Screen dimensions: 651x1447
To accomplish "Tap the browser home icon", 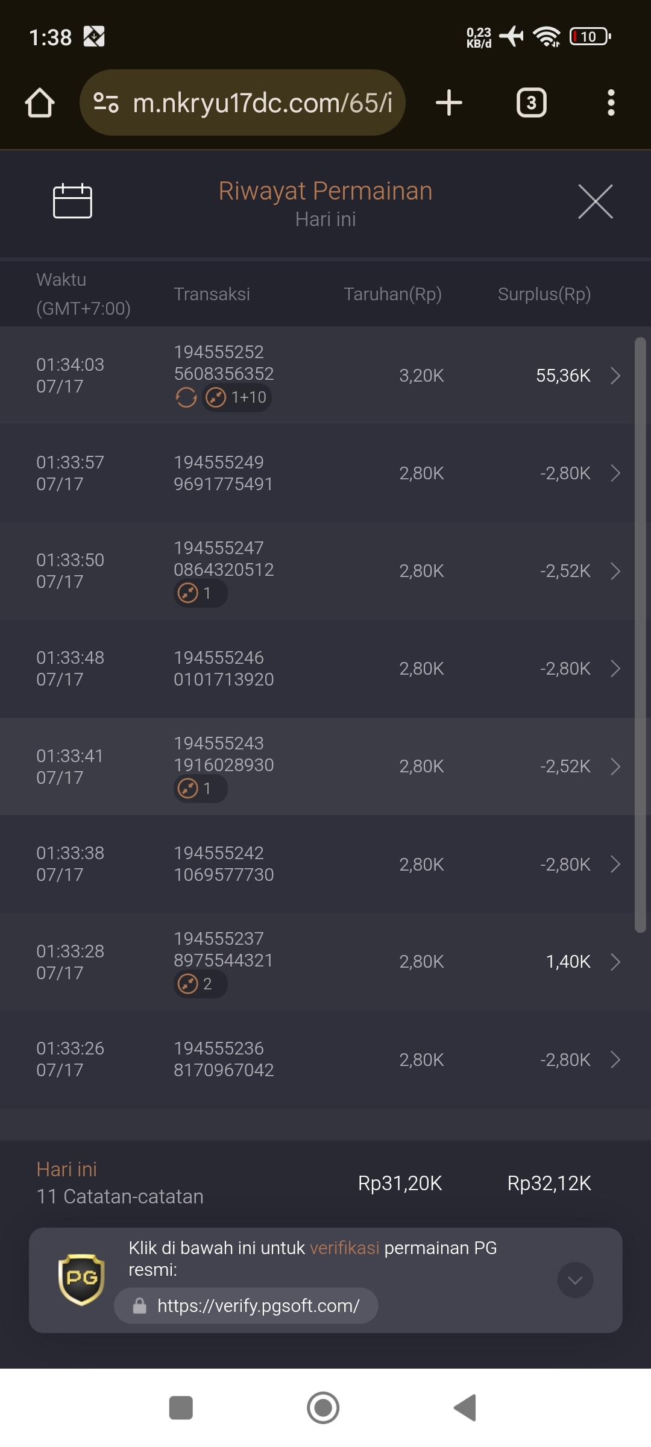I will (x=40, y=102).
